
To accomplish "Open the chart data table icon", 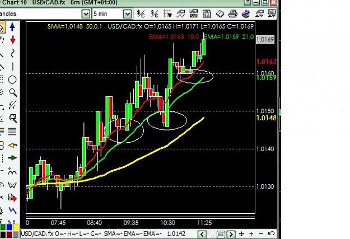I will point(207,14).
